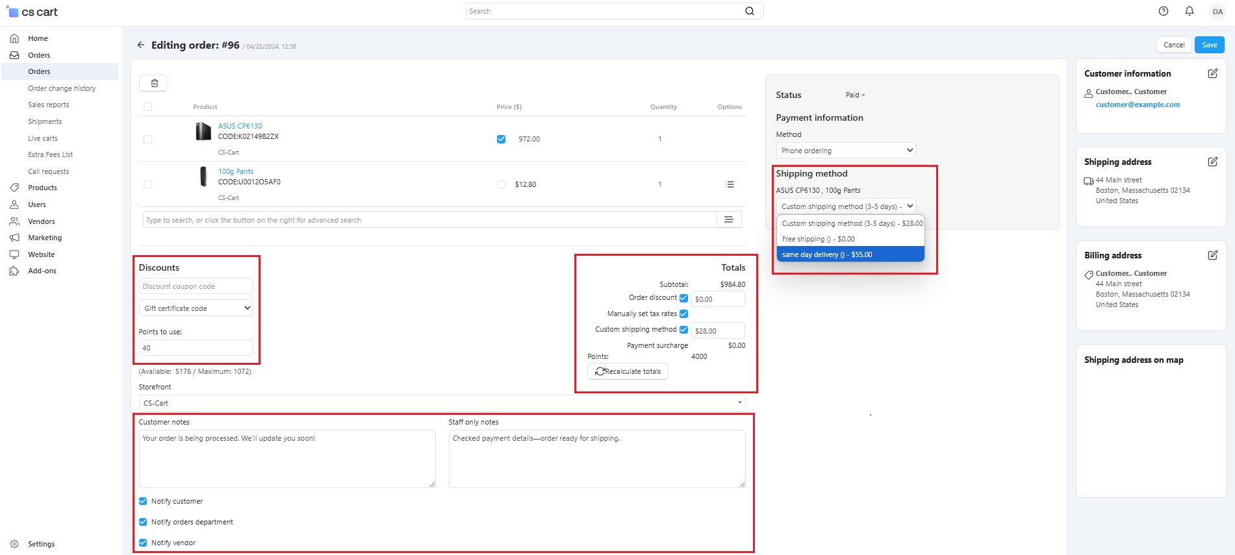Open advanced product search list icon
This screenshot has width=1235, height=555.
(728, 220)
